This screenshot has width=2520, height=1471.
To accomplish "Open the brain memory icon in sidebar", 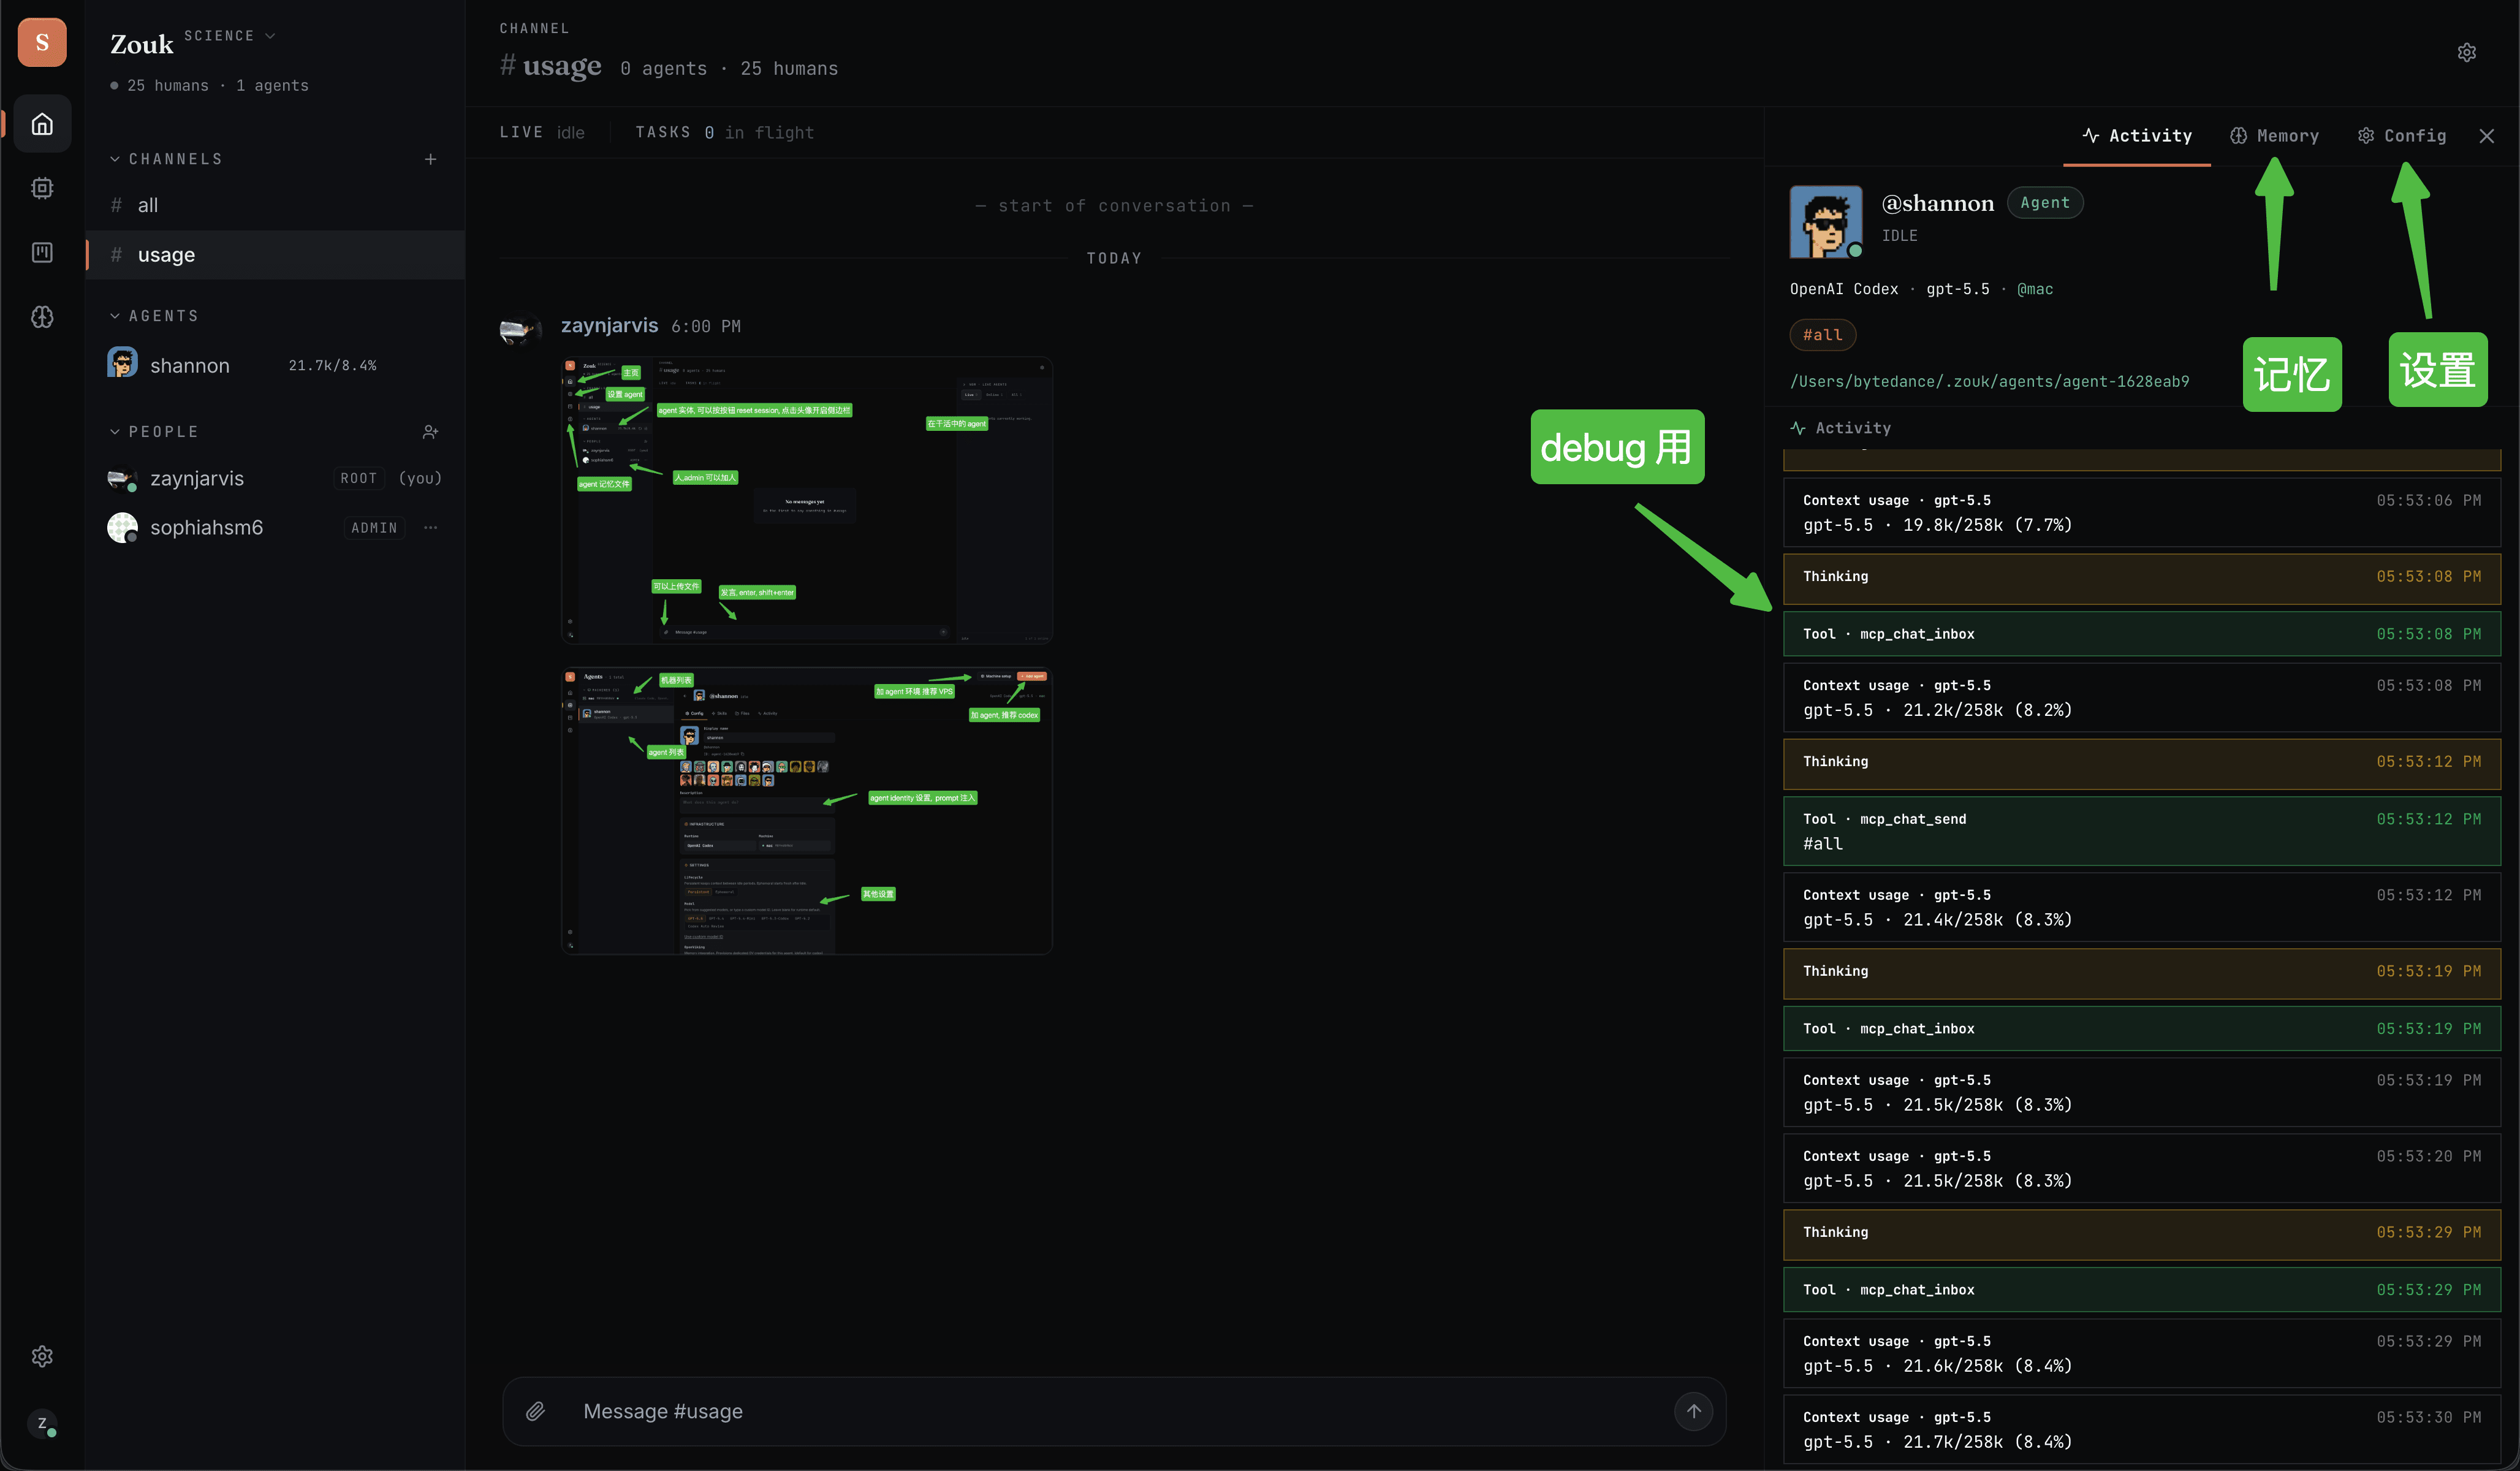I will pos(42,316).
